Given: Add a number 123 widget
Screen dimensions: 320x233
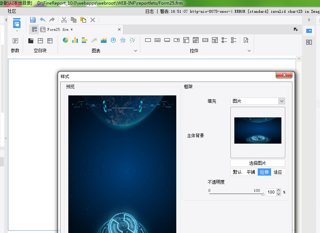Looking at the screenshot, I should (205, 40).
